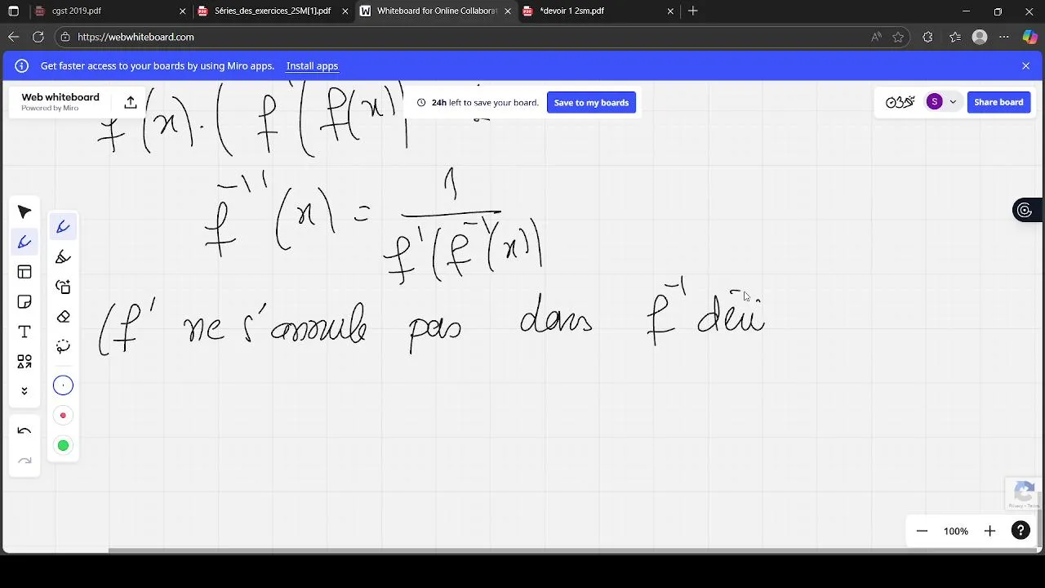This screenshot has height=588, width=1045.
Task: Click the reCAPTCHA badge
Action: tap(1024, 493)
